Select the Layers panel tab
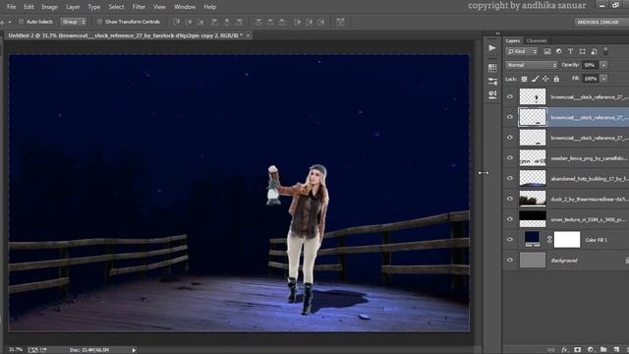Image resolution: width=629 pixels, height=354 pixels. tap(512, 40)
